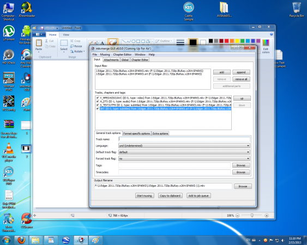This screenshot has height=245, width=307.
Task: Click the Paste icon in Paint
Action: click(x=39, y=43)
